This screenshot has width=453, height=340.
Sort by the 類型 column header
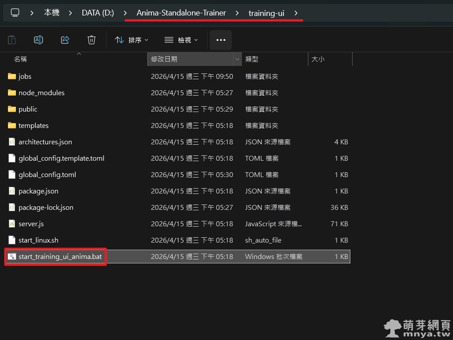pos(252,59)
